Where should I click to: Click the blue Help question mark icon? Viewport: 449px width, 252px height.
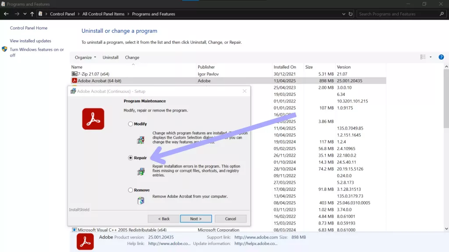coord(441,57)
